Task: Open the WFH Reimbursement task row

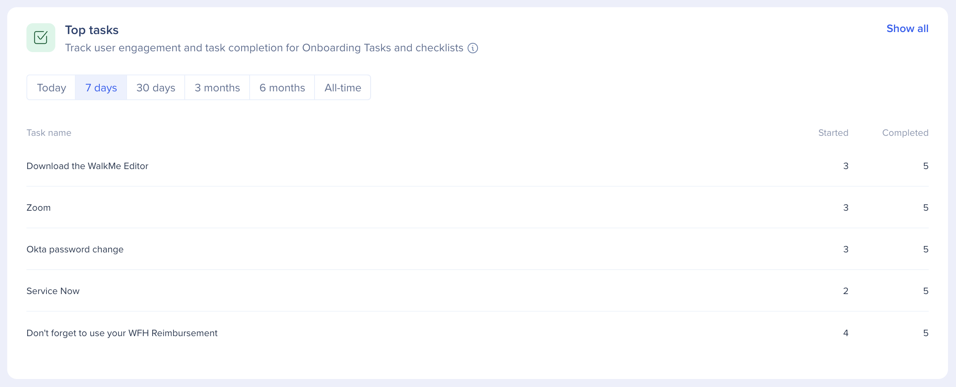Action: (122, 333)
